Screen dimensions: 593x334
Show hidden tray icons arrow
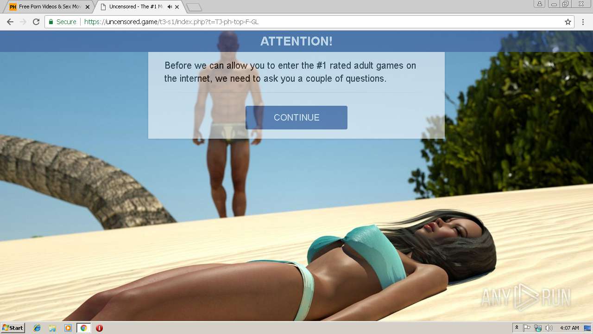pos(517,328)
